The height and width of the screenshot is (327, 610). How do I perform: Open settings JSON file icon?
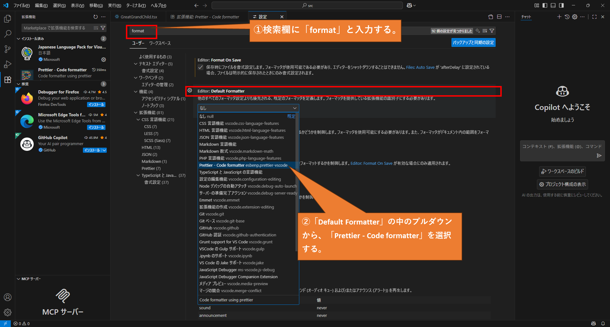click(491, 17)
